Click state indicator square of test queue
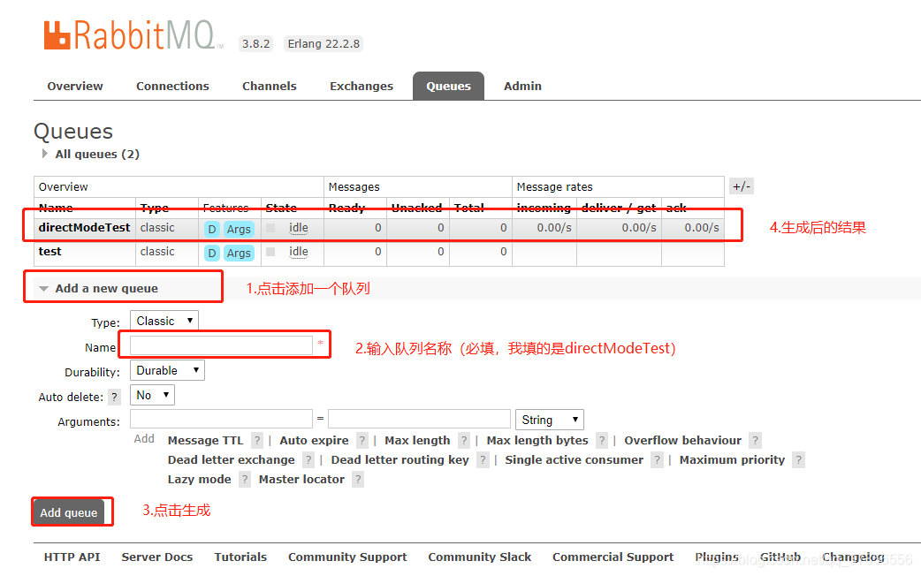Screen dimensions: 921x576 pyautogui.click(x=270, y=252)
